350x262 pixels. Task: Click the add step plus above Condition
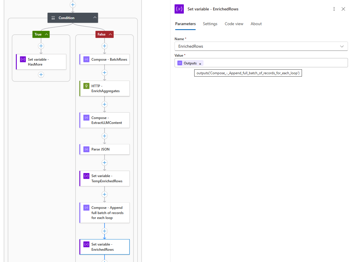(73, 5)
